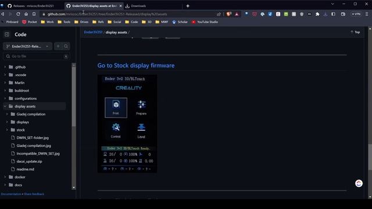Bookmark this page icon
Image resolution: width=372 pixels, height=209 pixels.
[x=34, y=14]
